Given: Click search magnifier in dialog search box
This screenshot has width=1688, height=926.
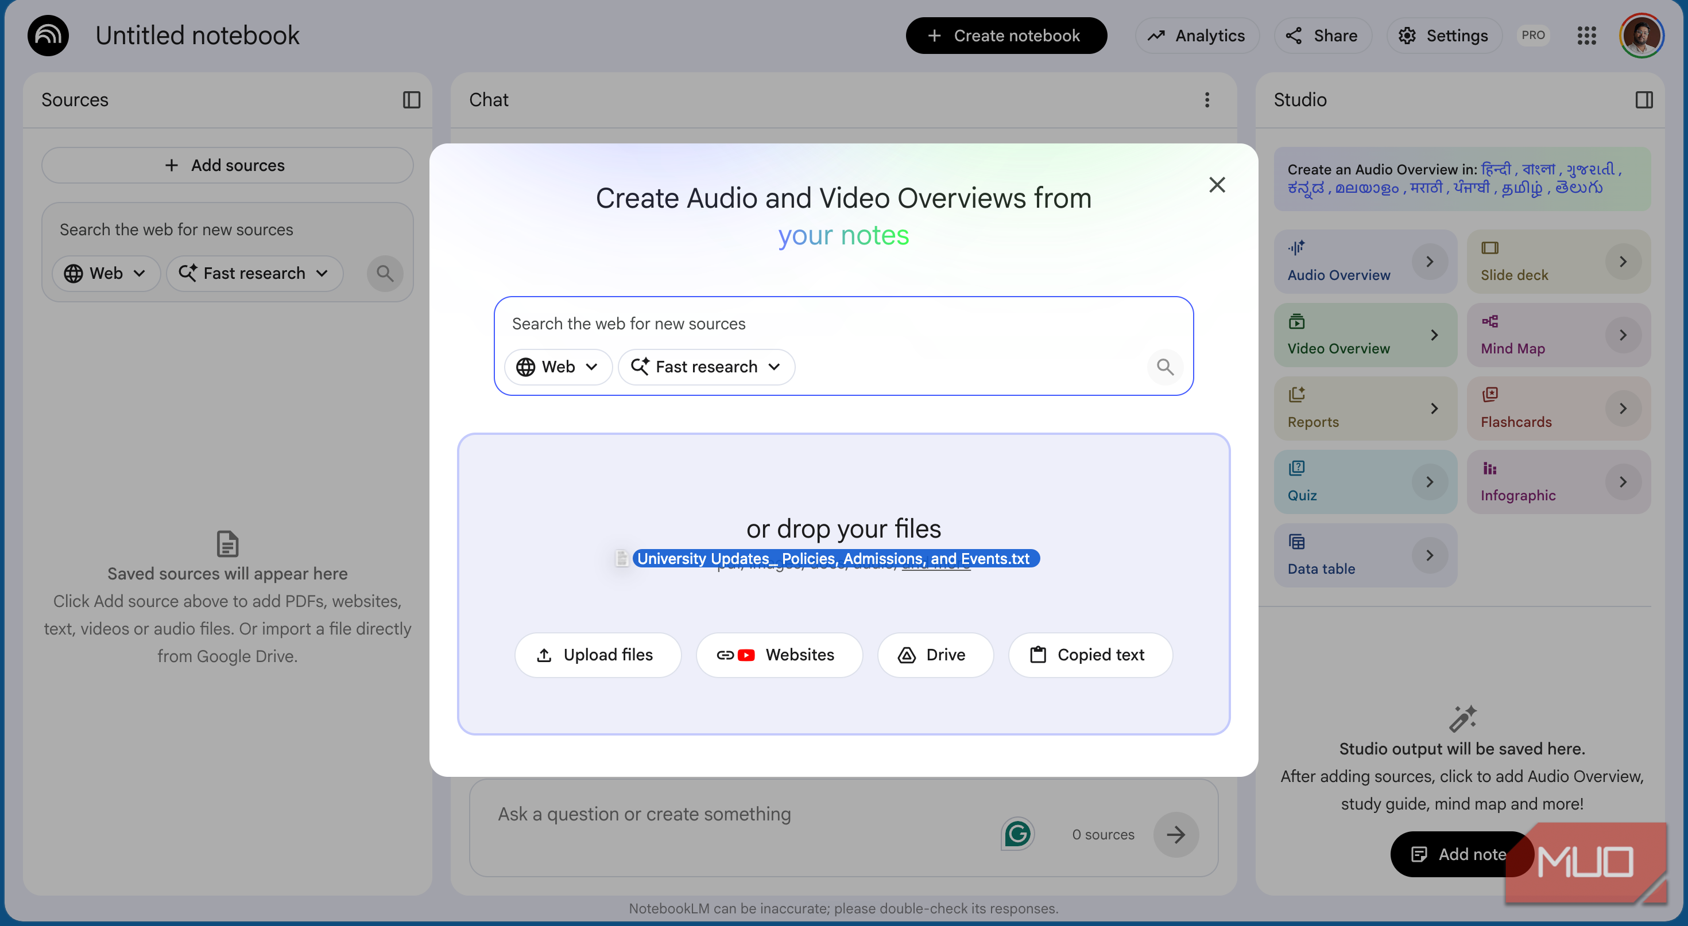Looking at the screenshot, I should pos(1164,367).
